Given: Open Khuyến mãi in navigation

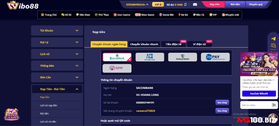Looking at the screenshot, I should 230,15.
